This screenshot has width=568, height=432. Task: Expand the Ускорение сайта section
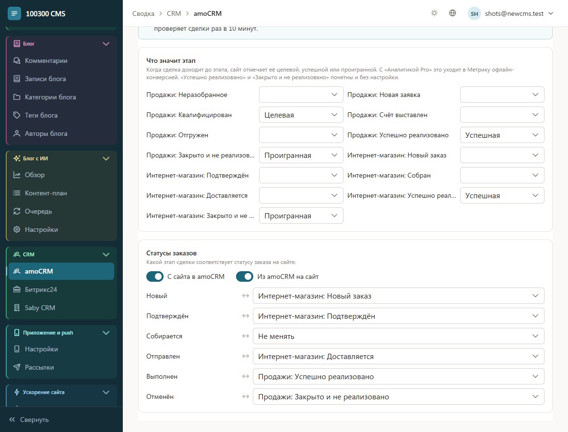[106, 392]
